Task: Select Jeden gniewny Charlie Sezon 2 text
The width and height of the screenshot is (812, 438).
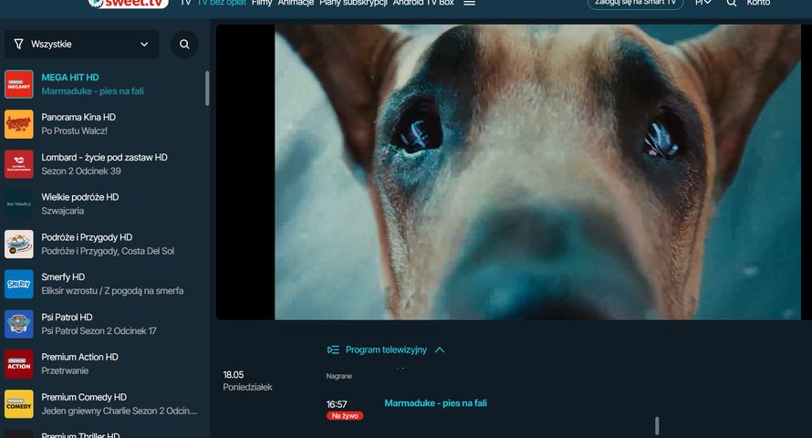Action: pos(120,411)
